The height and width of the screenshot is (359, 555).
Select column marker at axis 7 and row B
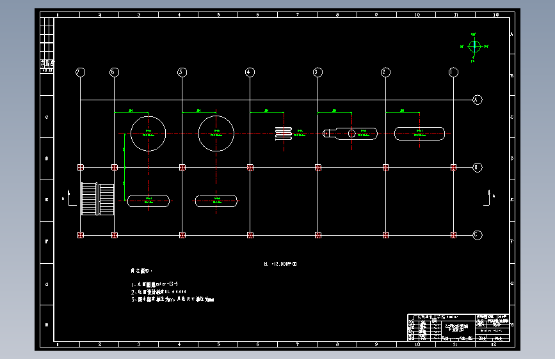pos(81,167)
